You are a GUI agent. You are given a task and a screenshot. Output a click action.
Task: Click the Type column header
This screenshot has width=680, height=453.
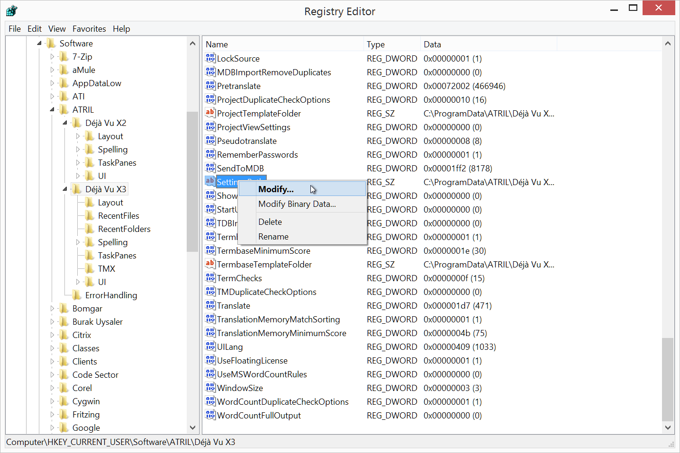pyautogui.click(x=392, y=44)
